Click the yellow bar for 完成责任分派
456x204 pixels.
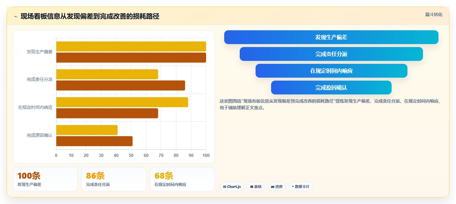[x=107, y=74]
